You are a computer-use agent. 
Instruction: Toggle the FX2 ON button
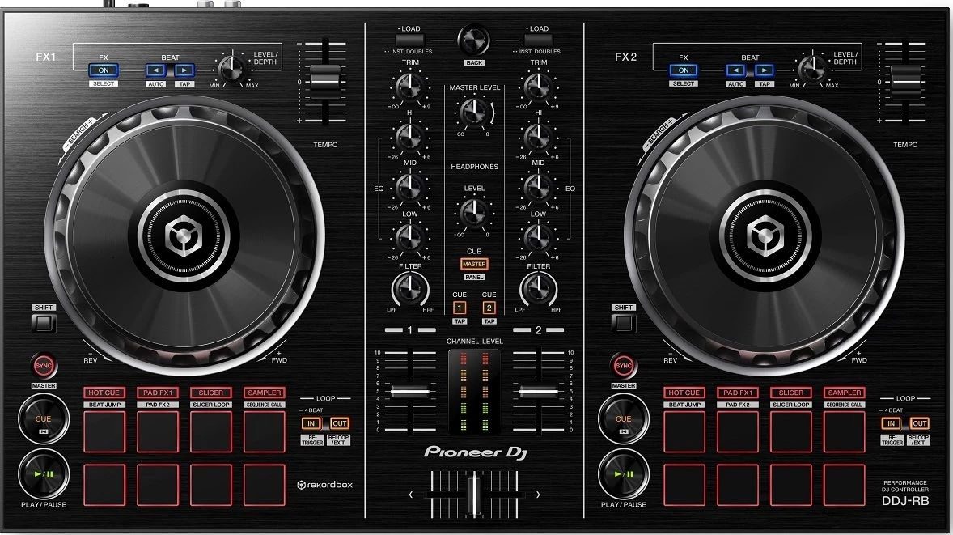[x=683, y=70]
